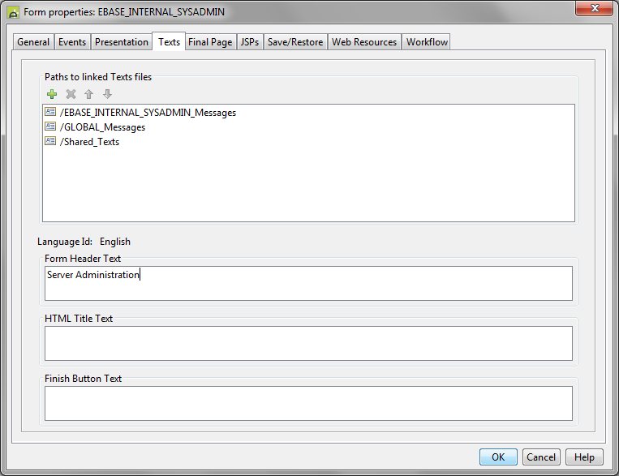619x476 pixels.
Task: Go to the Presentation tab
Action: coord(122,42)
